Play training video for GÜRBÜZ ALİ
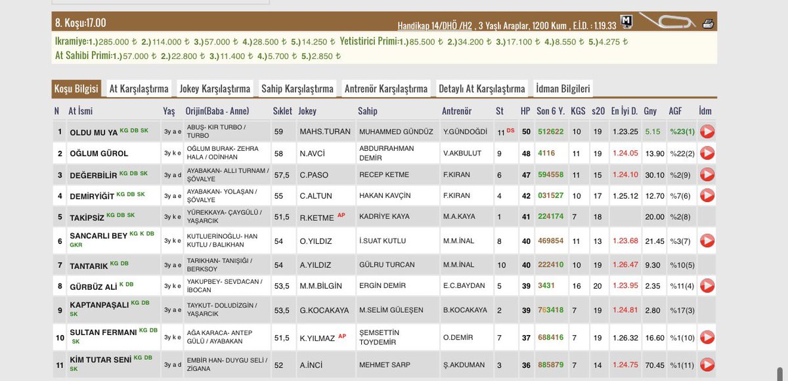 tap(707, 286)
